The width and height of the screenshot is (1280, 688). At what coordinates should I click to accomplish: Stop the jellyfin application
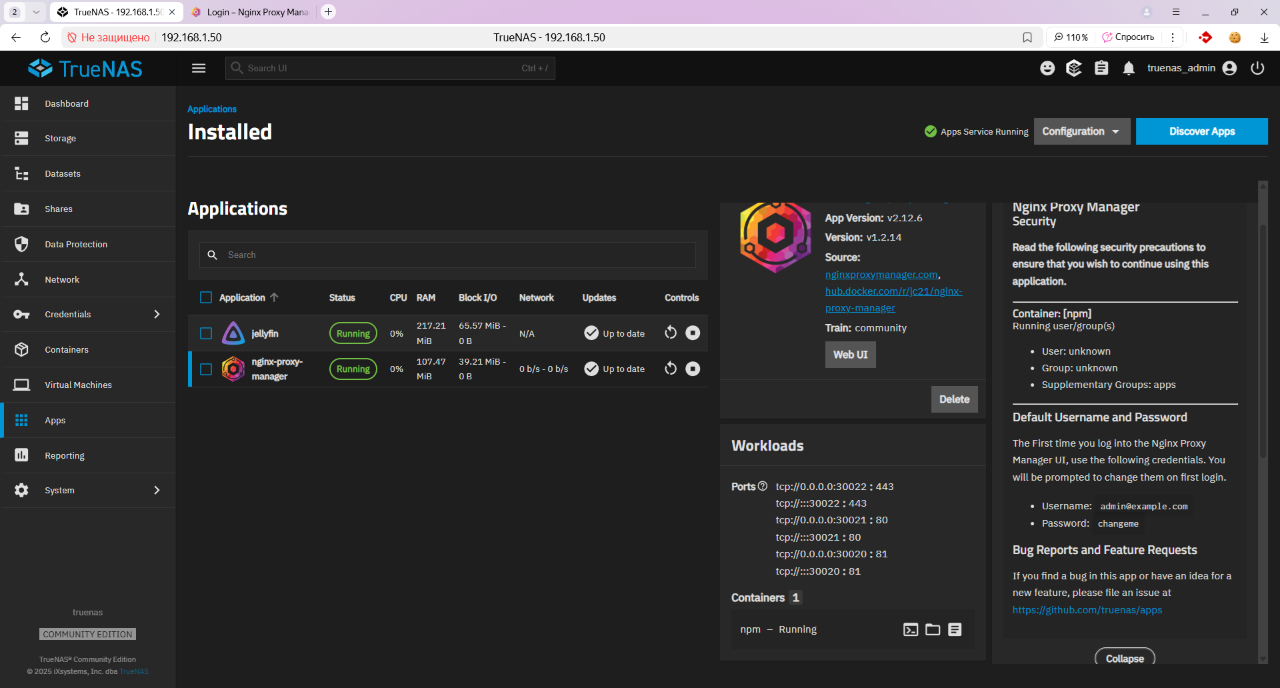[693, 333]
